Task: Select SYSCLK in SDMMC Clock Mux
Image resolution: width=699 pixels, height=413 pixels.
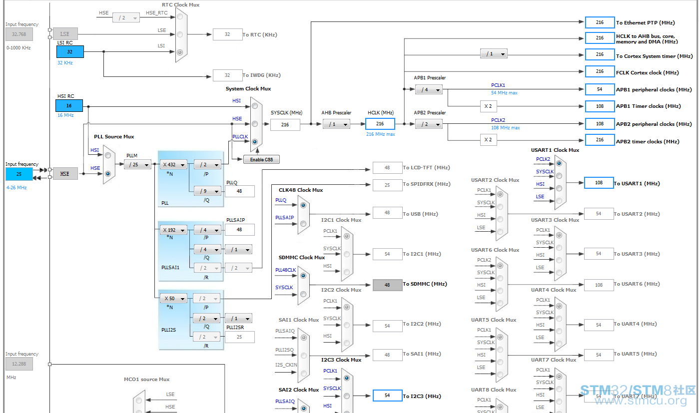Action: point(303,294)
